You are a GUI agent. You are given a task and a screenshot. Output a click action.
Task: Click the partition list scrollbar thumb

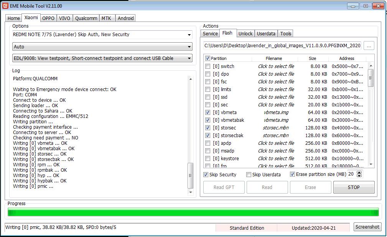tap(371, 78)
